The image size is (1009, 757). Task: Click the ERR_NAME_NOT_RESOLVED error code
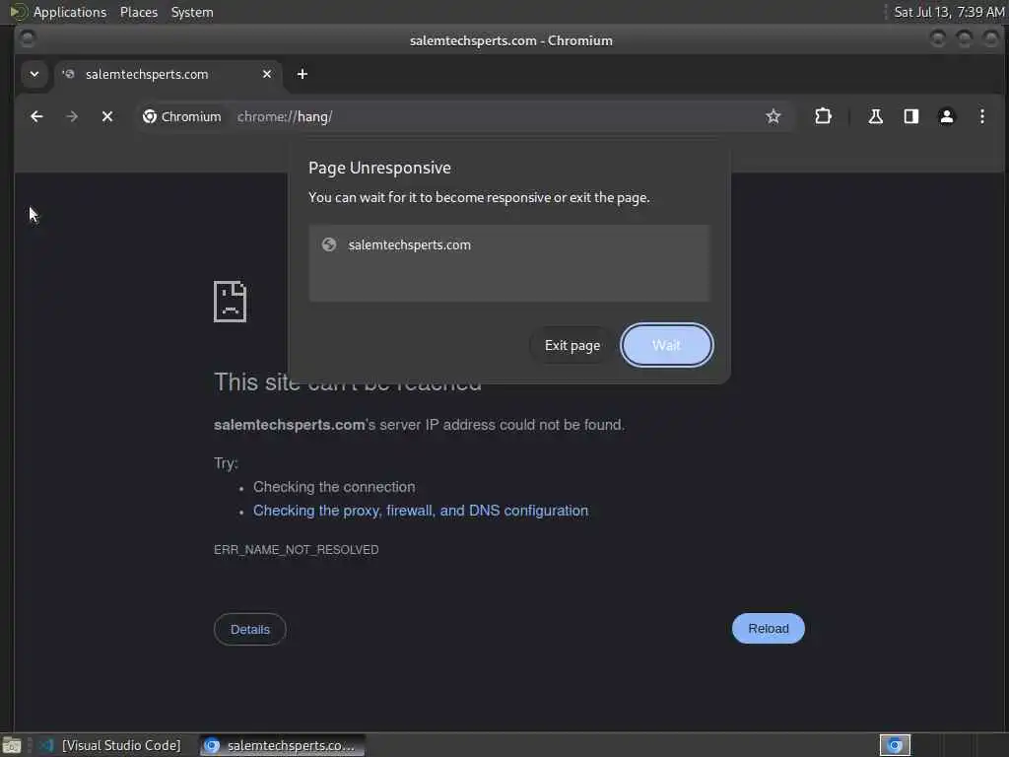point(296,550)
